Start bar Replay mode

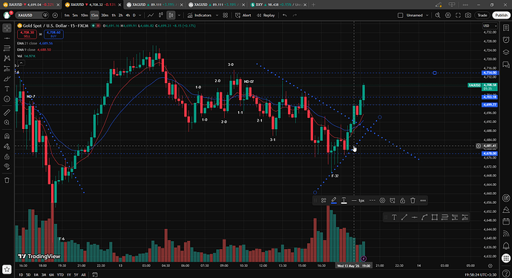pyautogui.click(x=266, y=16)
